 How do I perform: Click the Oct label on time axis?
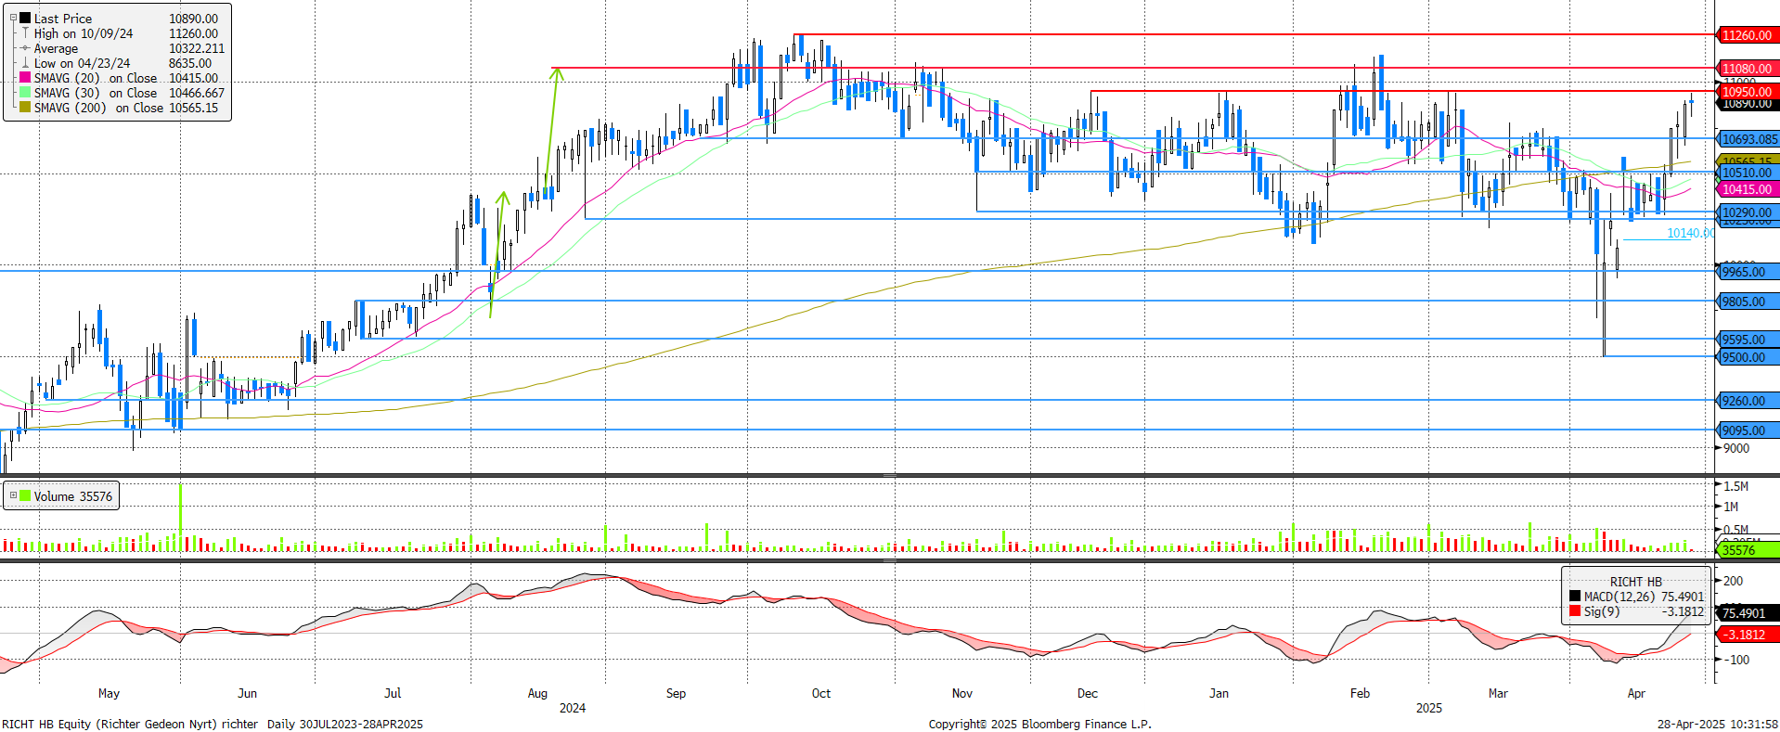point(820,693)
